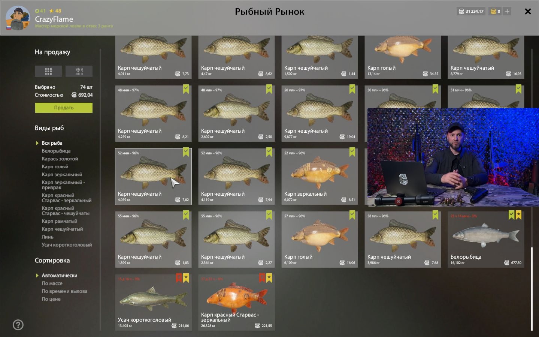Screen dimensions: 539x337
Task: Click the fish list vertical scrollbar
Action: (x=532, y=289)
